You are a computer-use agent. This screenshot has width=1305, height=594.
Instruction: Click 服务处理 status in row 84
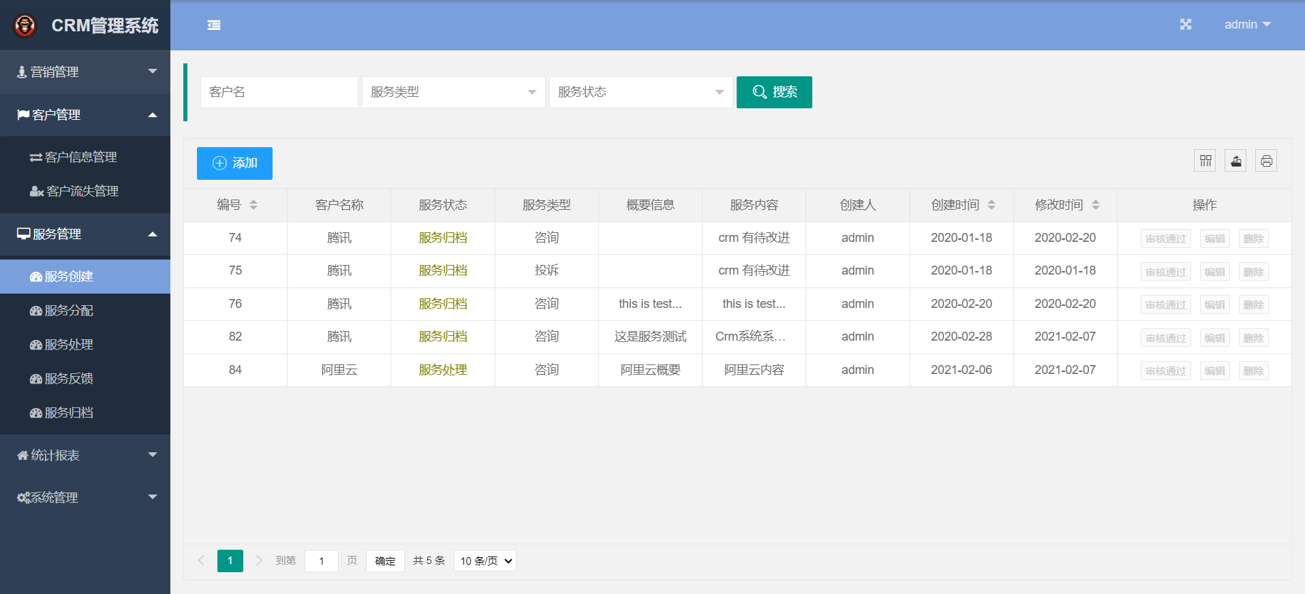click(443, 370)
